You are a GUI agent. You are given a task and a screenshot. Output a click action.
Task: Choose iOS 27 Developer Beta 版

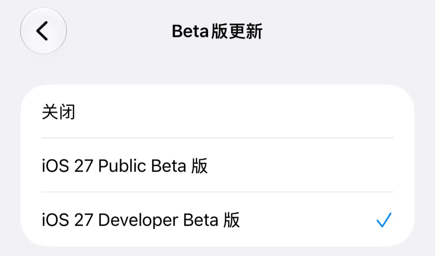[217, 220]
